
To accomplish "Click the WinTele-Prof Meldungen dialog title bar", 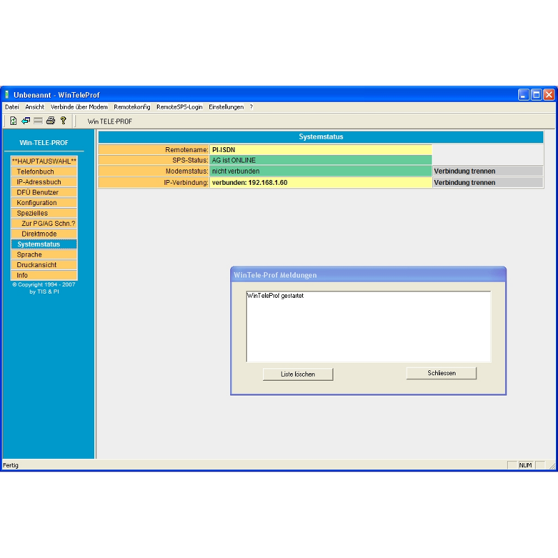I will pos(368,275).
